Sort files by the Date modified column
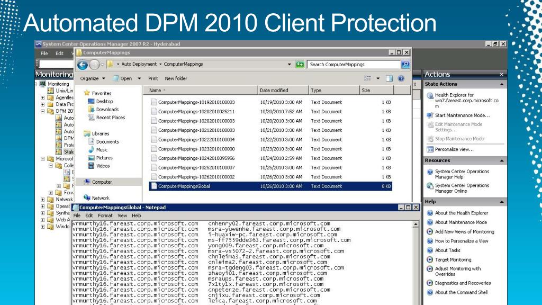The image size is (542, 305). (283, 90)
